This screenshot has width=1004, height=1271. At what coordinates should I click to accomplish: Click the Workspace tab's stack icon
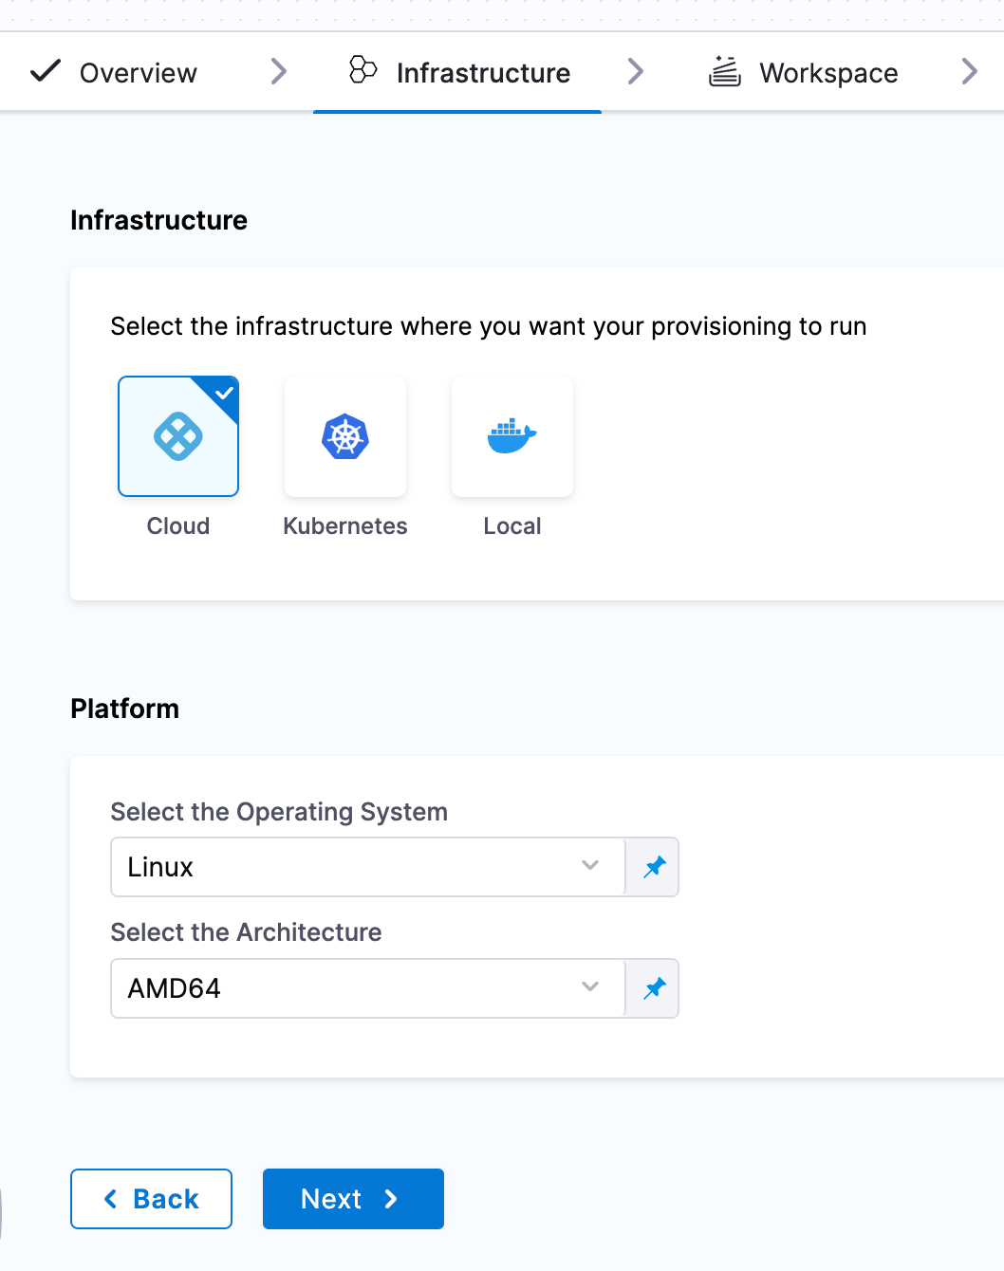(725, 71)
